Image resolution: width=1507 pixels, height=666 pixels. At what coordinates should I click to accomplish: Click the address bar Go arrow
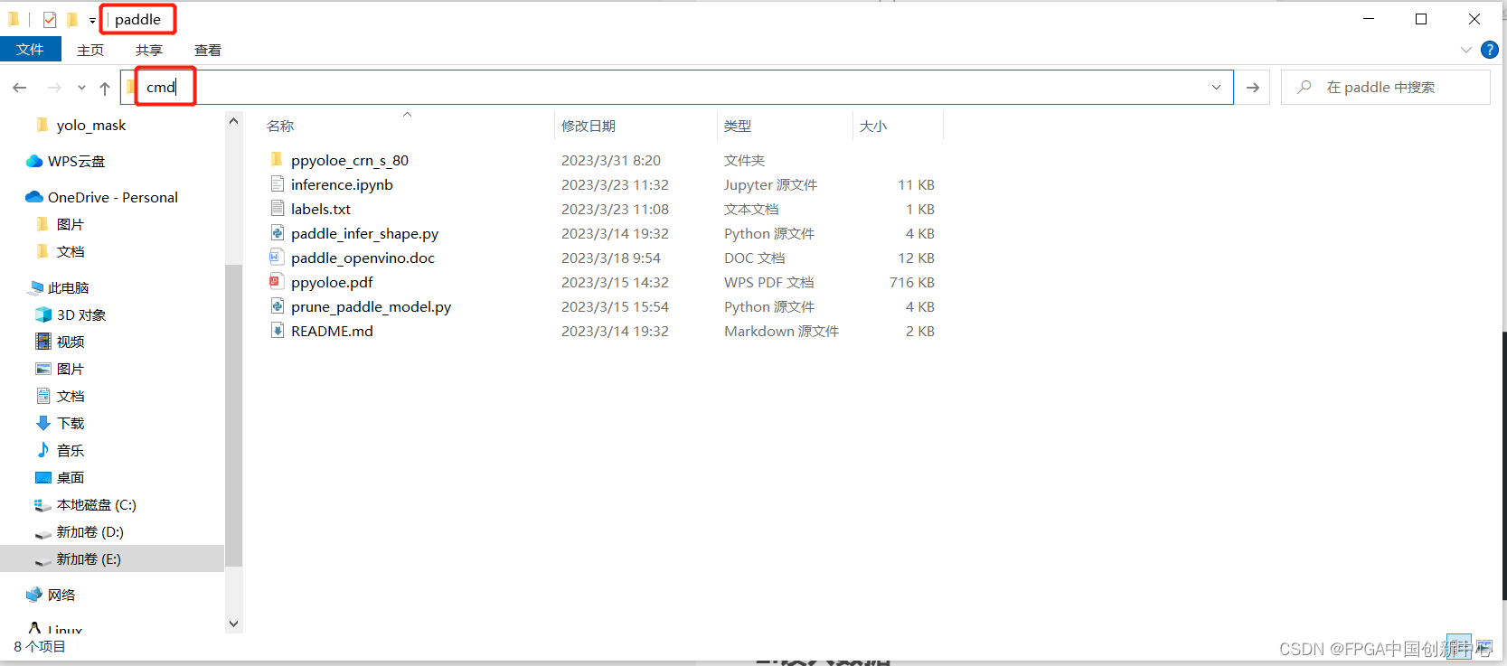[1253, 88]
